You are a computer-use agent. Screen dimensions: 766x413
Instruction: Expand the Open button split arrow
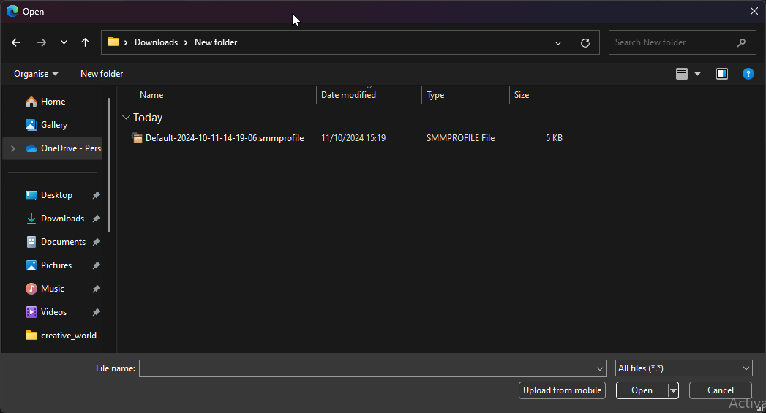673,390
